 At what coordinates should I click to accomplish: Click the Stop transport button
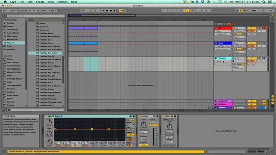click(x=107, y=10)
